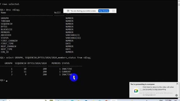Click the 'Null?' column header
This screenshot has width=180, height=101.
pos(57,13)
